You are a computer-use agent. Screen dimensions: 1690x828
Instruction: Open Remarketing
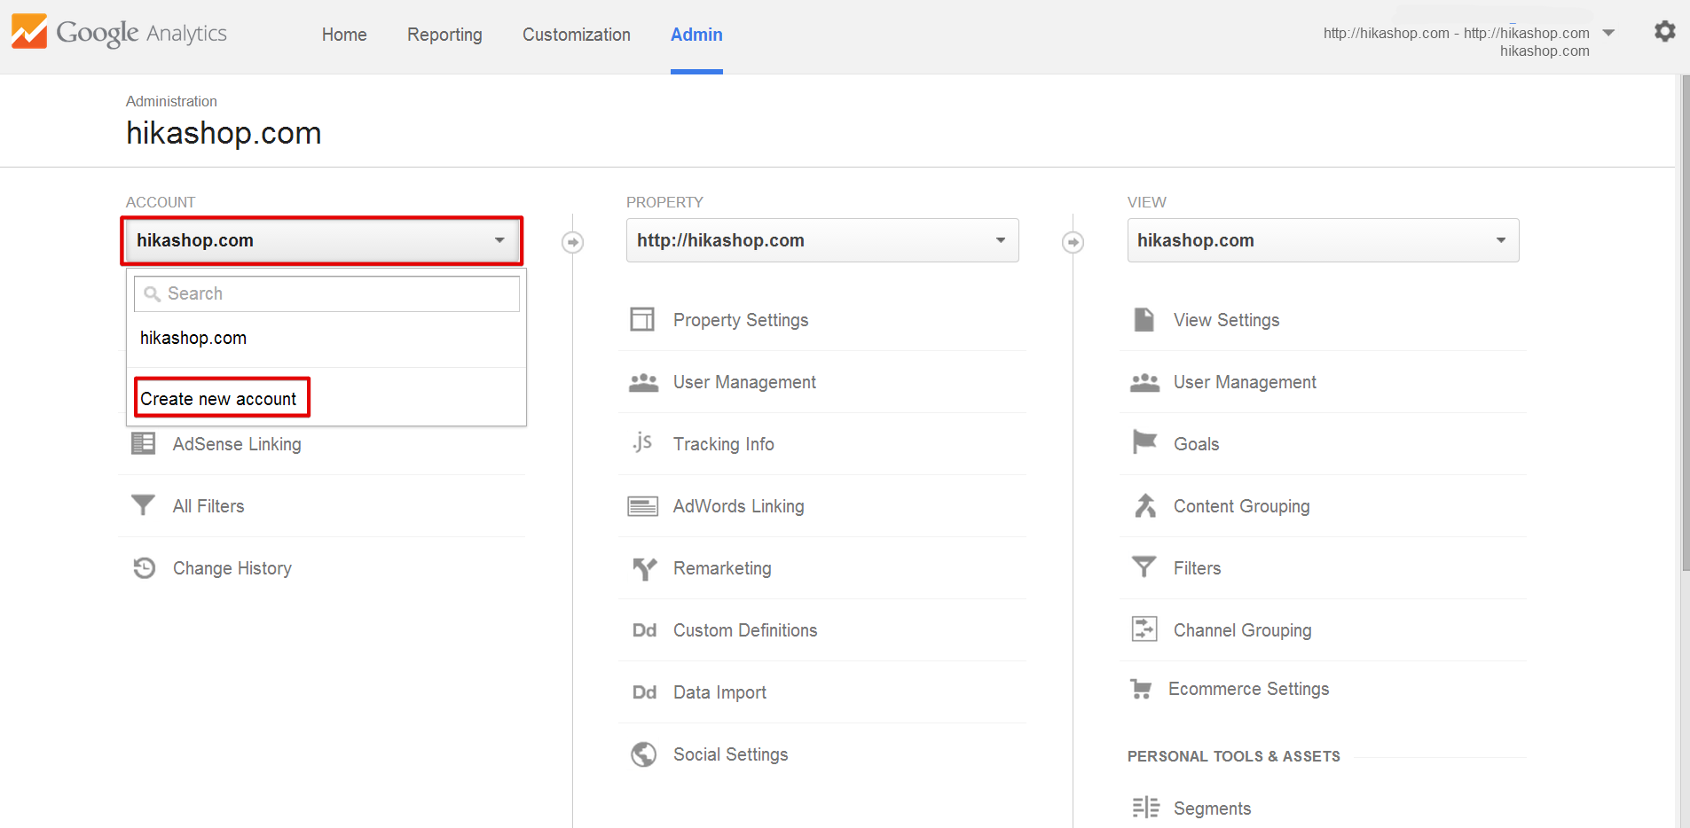[x=722, y=568]
